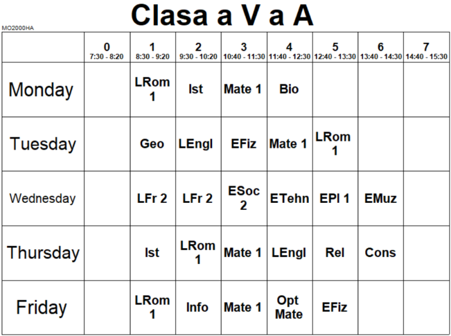451x336 pixels.
Task: Click Monday's Ist lesson cell
Action: [x=197, y=90]
